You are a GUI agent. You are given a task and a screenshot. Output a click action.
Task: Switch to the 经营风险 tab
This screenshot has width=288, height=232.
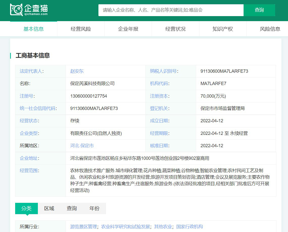point(81,29)
